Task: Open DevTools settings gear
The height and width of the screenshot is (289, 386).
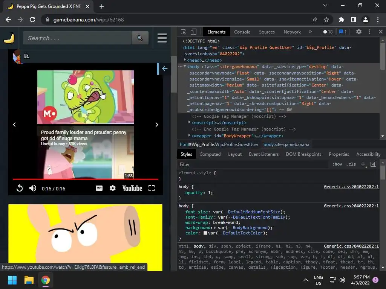Action: [x=359, y=32]
